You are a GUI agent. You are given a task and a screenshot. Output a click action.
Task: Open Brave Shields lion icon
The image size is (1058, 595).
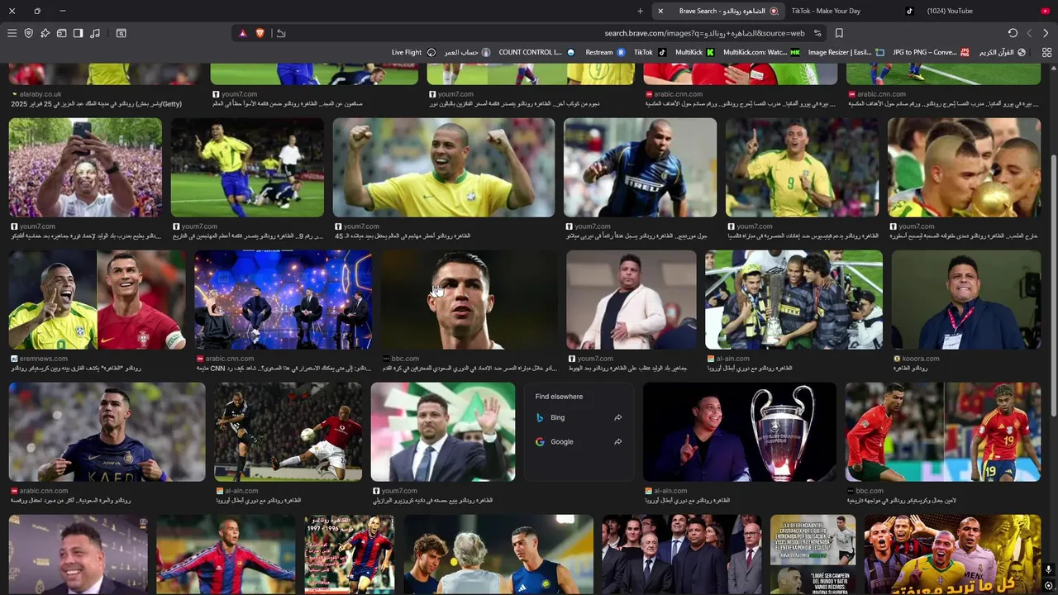point(260,33)
